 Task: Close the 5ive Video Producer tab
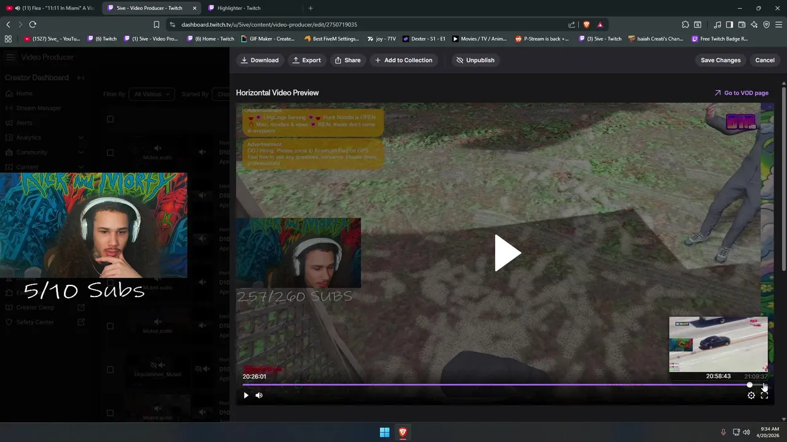(195, 8)
